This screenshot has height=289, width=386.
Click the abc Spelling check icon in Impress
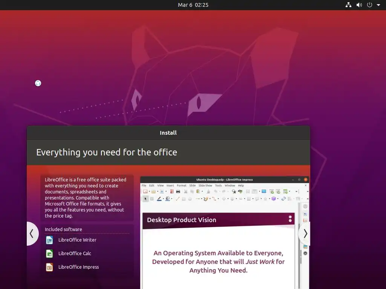(x=240, y=191)
